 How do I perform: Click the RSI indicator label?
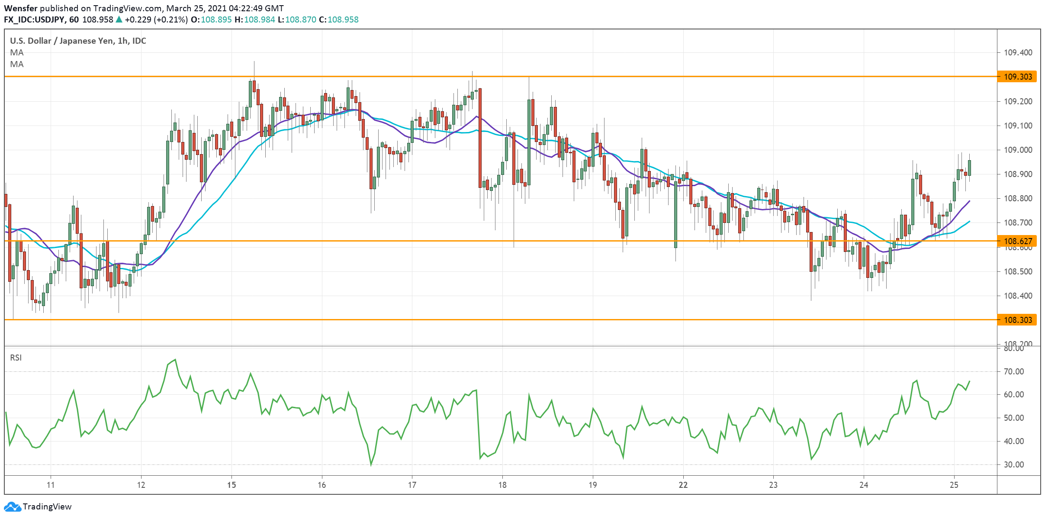pos(16,358)
